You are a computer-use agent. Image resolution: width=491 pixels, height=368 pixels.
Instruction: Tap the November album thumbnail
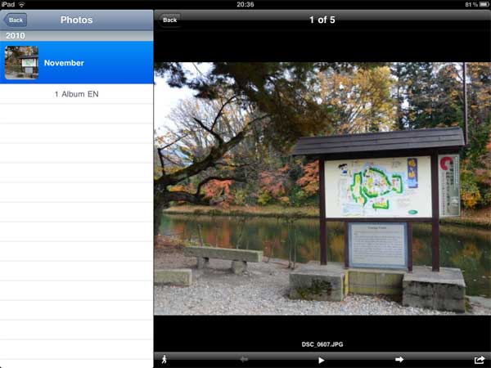[x=21, y=63]
